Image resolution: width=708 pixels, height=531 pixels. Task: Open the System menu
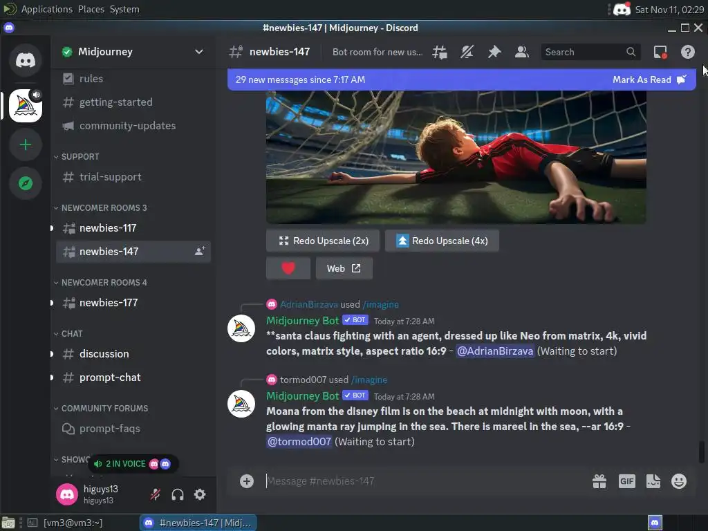124,9
